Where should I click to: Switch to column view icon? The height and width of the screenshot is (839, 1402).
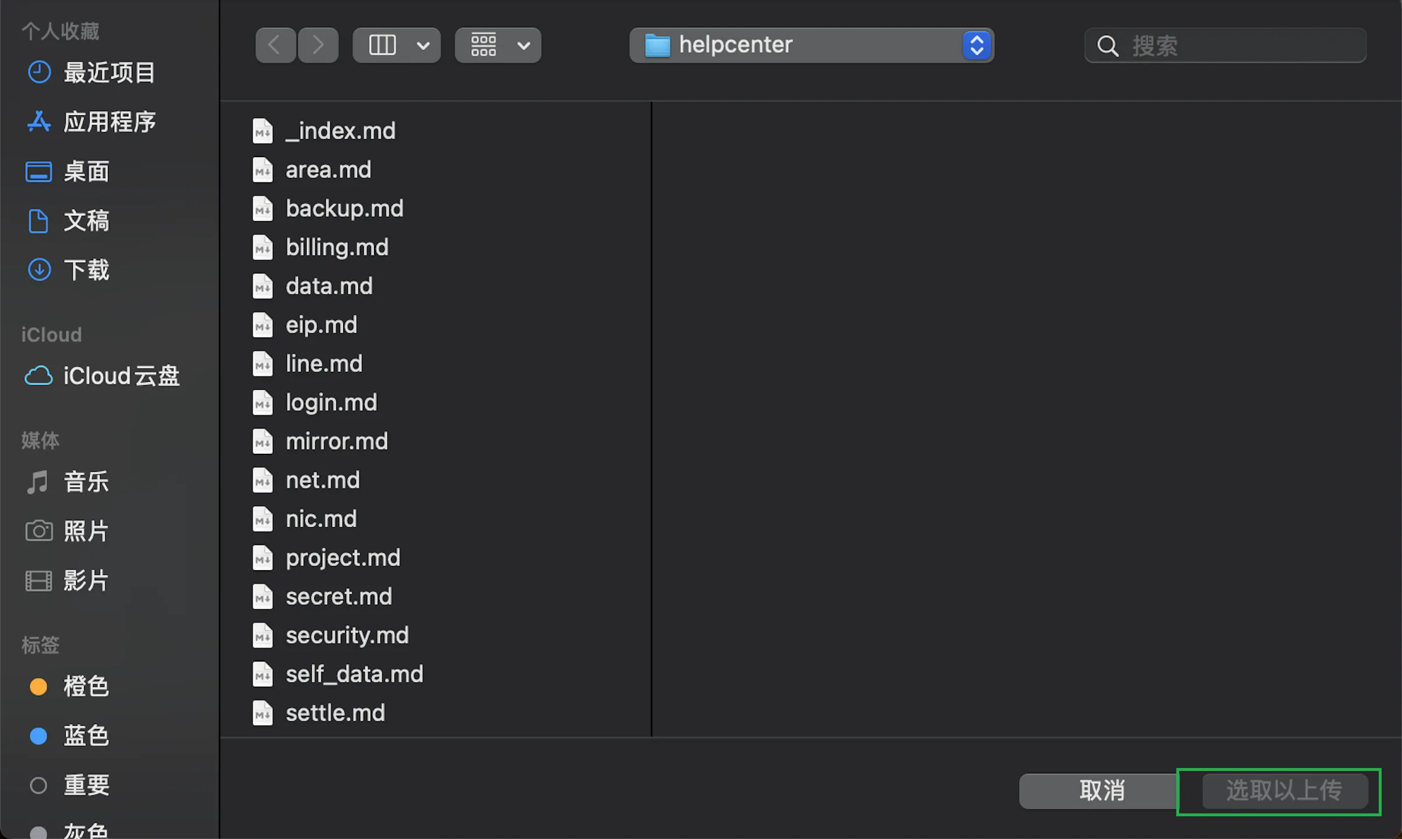tap(382, 45)
